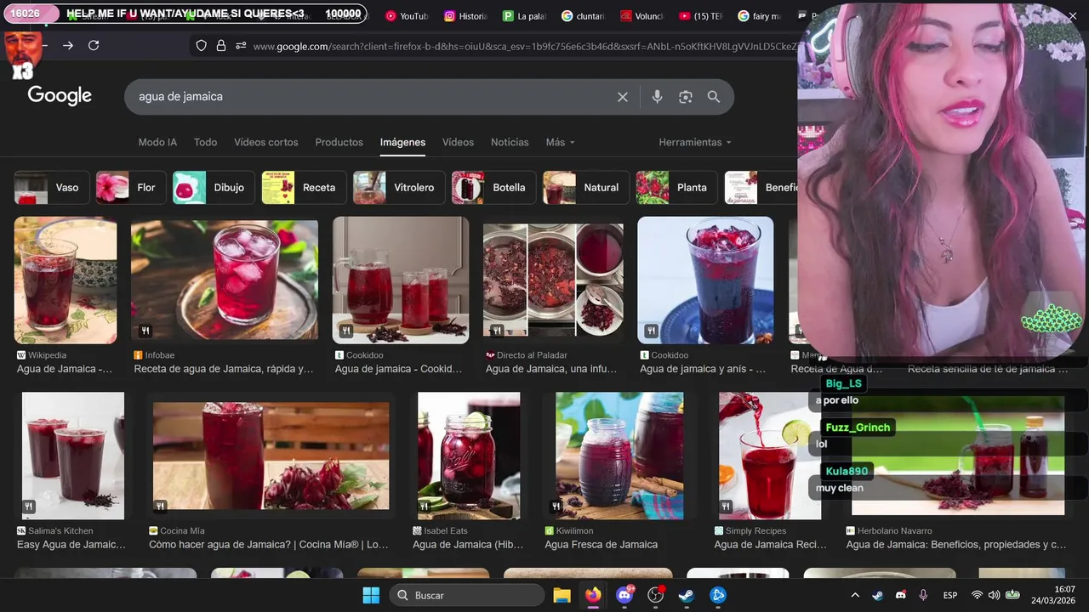Clear the Google search box text

point(623,97)
